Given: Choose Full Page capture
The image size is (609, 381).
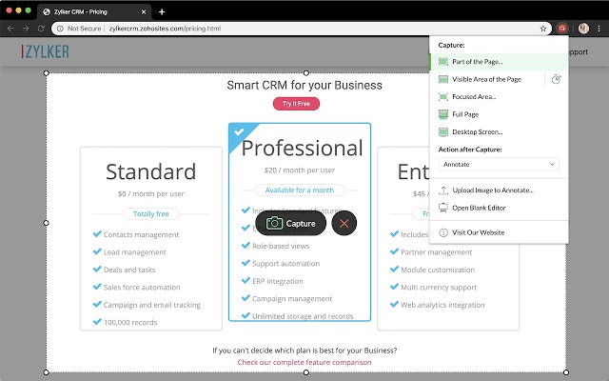Looking at the screenshot, I should click(499, 114).
